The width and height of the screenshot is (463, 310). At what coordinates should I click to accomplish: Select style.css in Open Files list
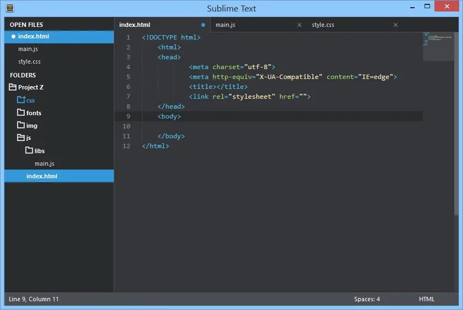click(x=59, y=61)
